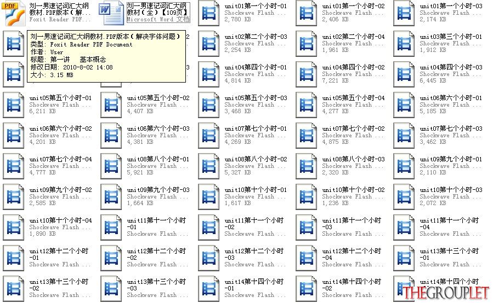Click the file name unit08第八个小时-01

point(158,159)
